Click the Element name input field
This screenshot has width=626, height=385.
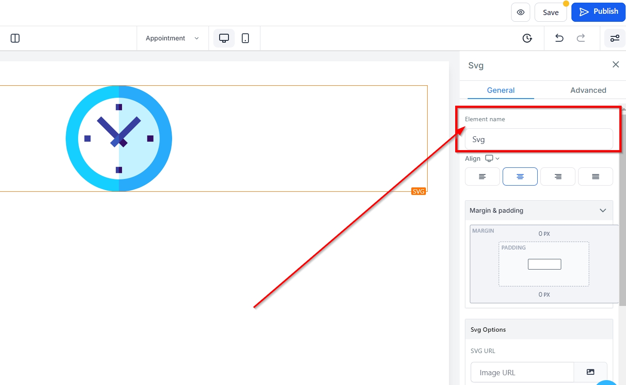pyautogui.click(x=539, y=139)
